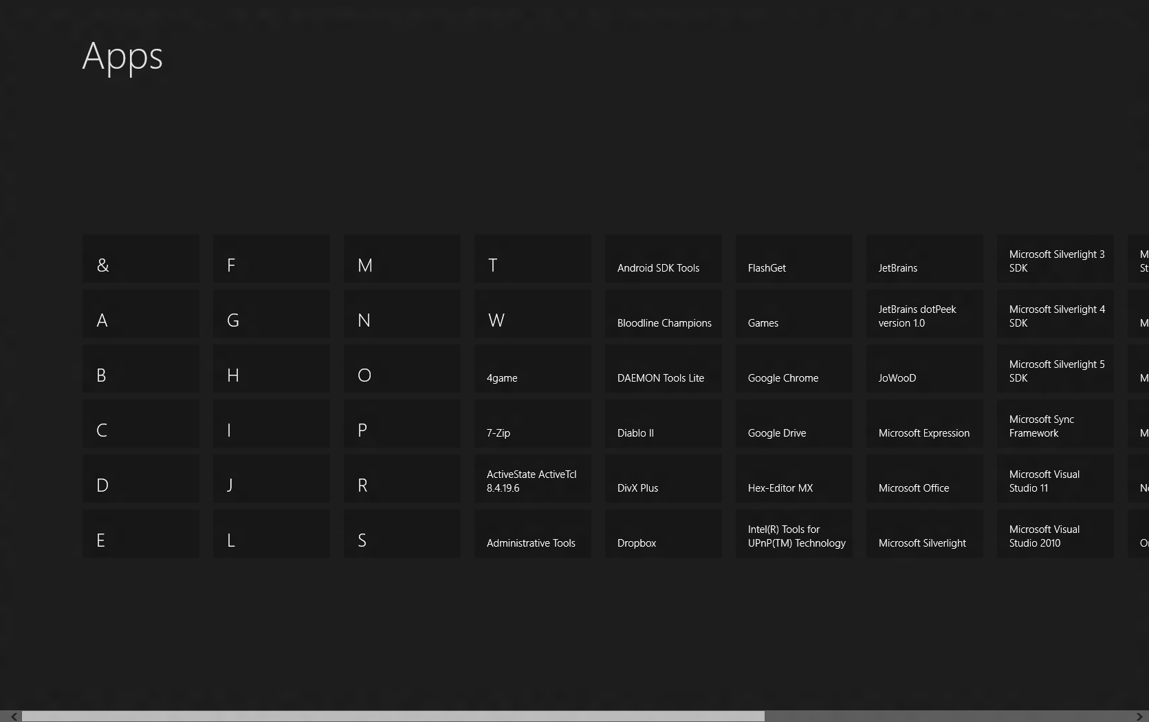
Task: Select Microsoft Silverlight 3 SDK tile
Action: pos(1055,259)
